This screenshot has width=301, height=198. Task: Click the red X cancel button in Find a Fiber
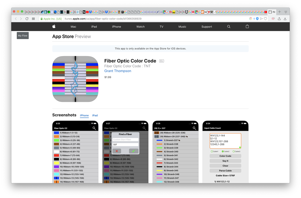117,151
